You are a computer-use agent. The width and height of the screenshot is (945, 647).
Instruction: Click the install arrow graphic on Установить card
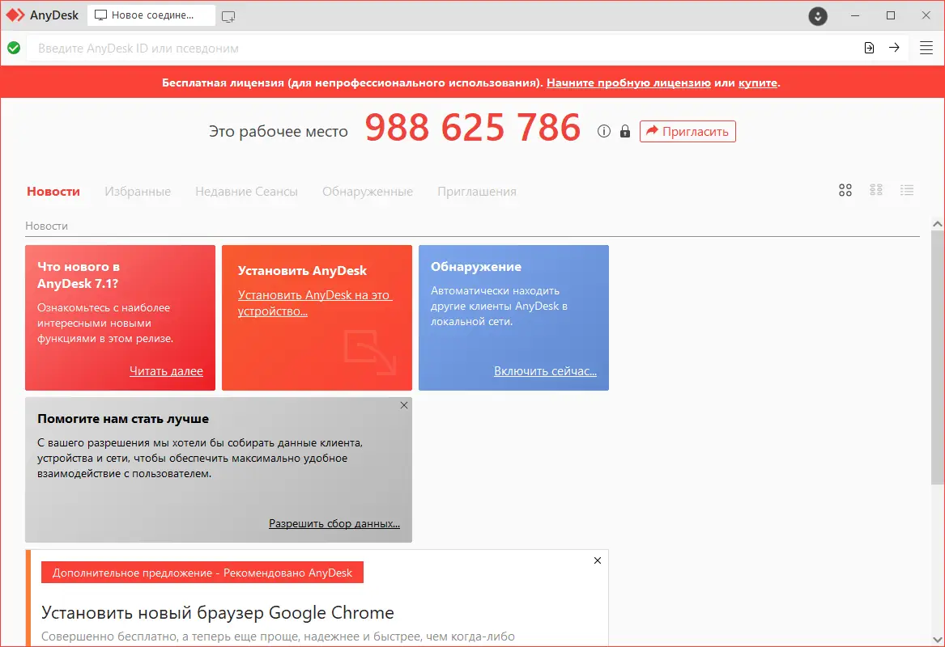[x=369, y=352]
